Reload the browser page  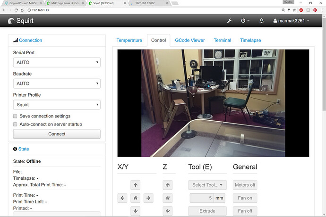pyautogui.click(x=16, y=10)
